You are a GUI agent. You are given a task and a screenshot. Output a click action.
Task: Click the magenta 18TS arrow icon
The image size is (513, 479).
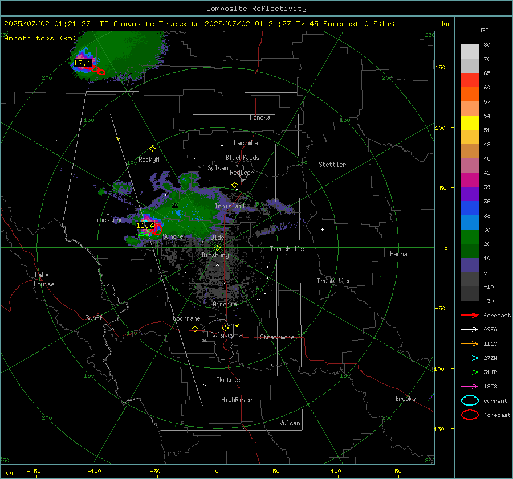(470, 387)
